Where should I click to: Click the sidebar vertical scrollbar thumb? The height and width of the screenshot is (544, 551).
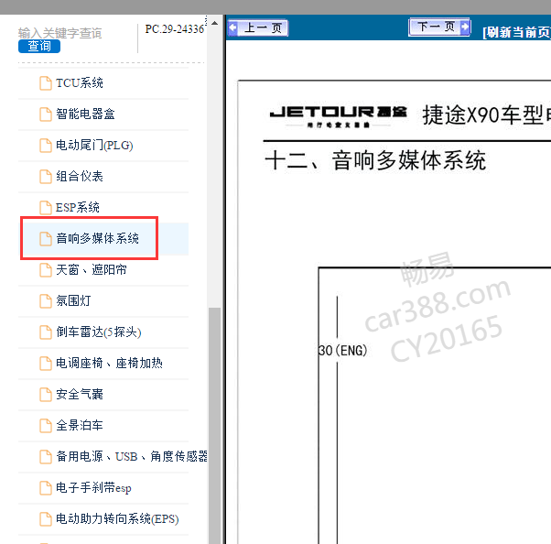pyautogui.click(x=215, y=426)
